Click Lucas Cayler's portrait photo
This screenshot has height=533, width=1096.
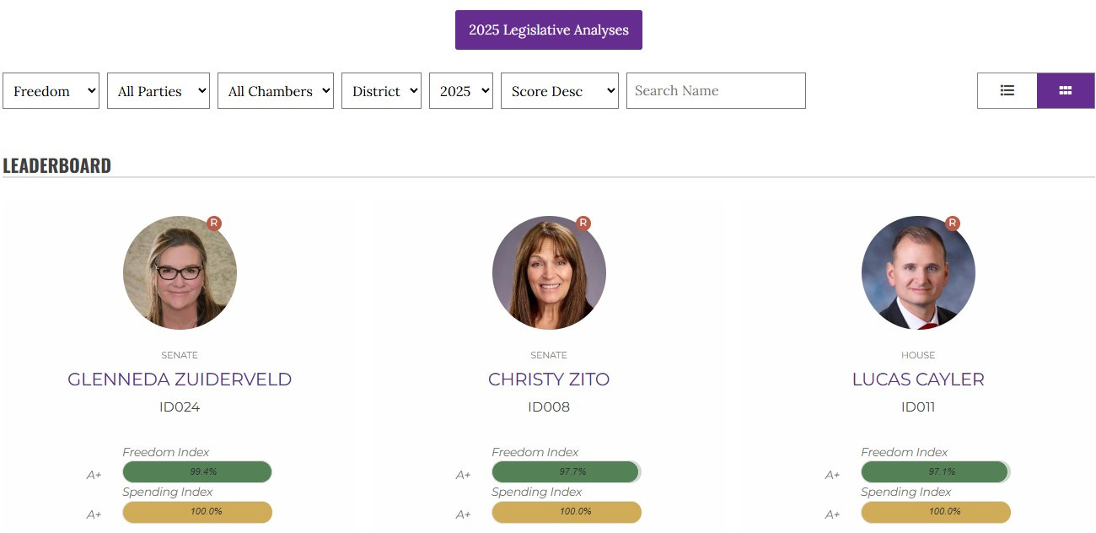click(918, 272)
